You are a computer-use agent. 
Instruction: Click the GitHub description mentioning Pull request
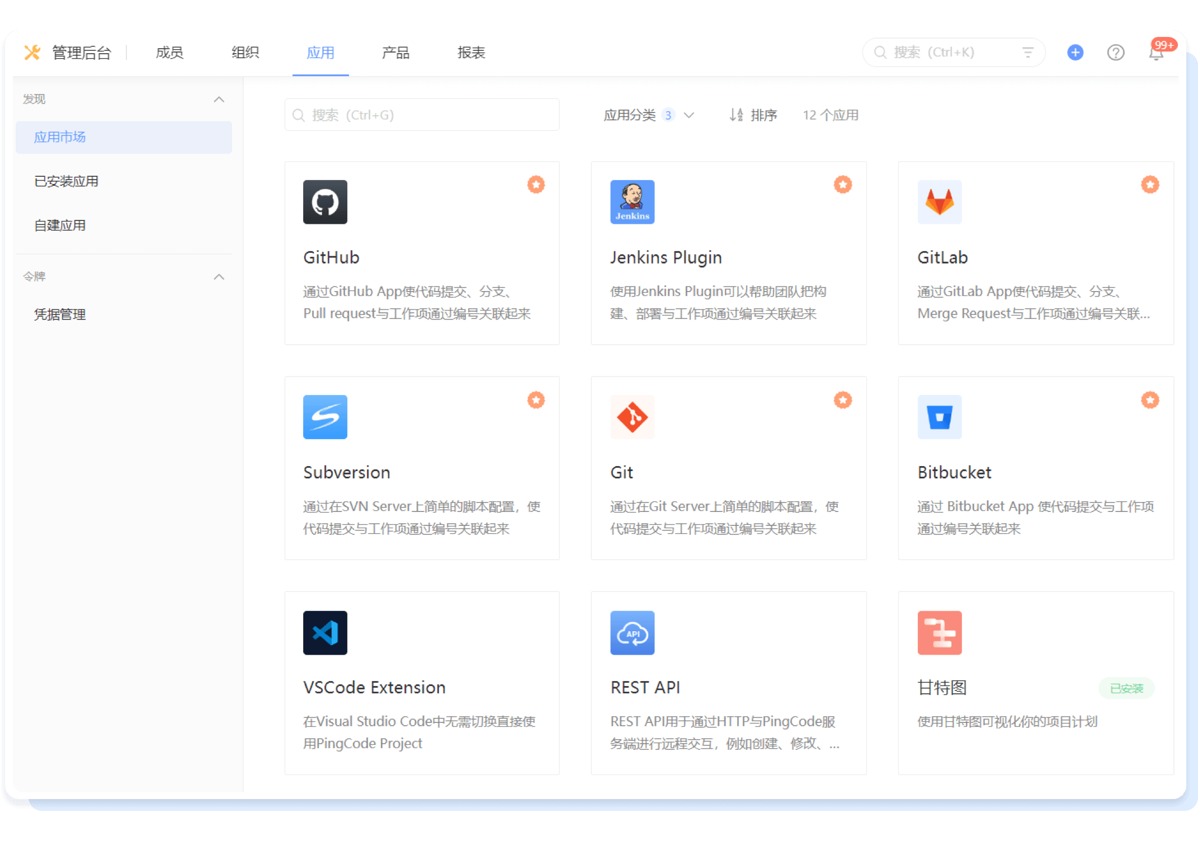coord(417,303)
